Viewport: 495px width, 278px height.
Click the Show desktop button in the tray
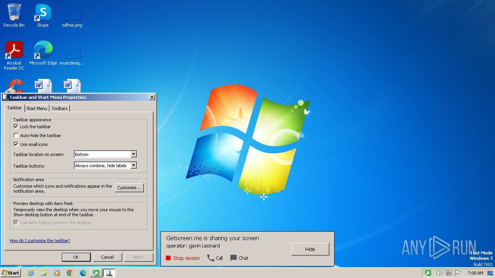click(x=490, y=273)
